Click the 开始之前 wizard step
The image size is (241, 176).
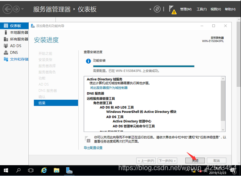45,53
